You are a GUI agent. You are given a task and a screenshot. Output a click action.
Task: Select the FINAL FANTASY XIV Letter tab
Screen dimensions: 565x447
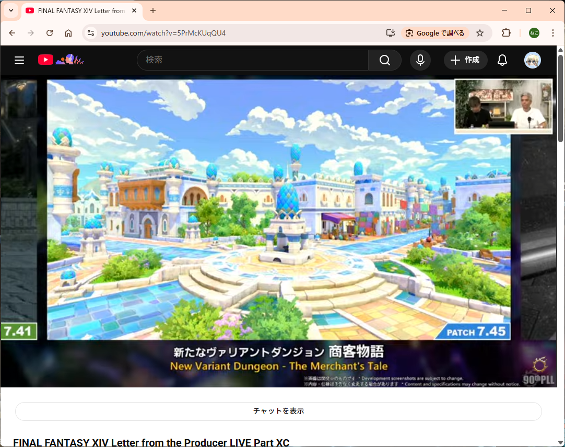pos(78,10)
